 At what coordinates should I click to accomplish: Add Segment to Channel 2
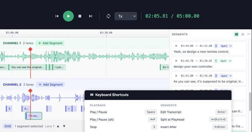[50, 85]
